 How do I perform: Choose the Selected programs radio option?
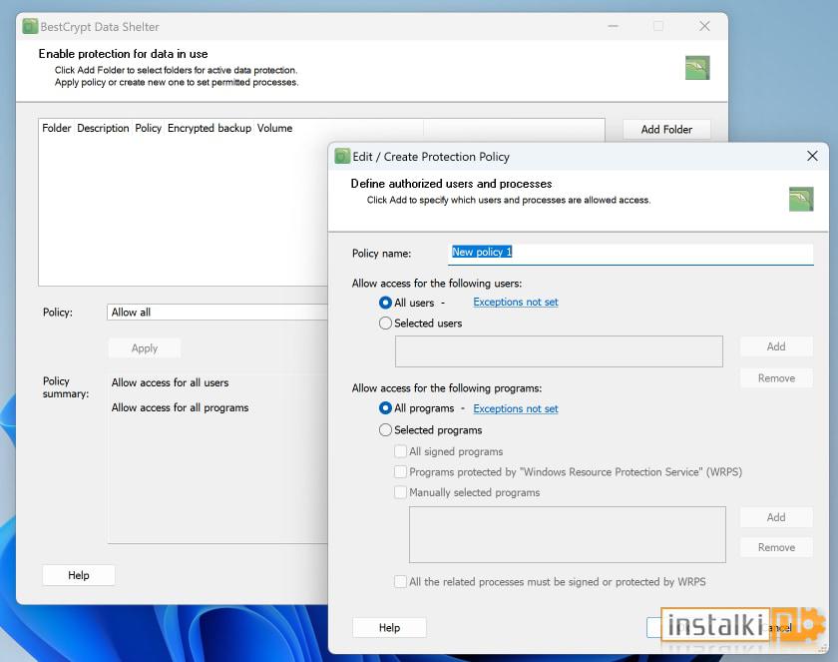[x=385, y=430]
